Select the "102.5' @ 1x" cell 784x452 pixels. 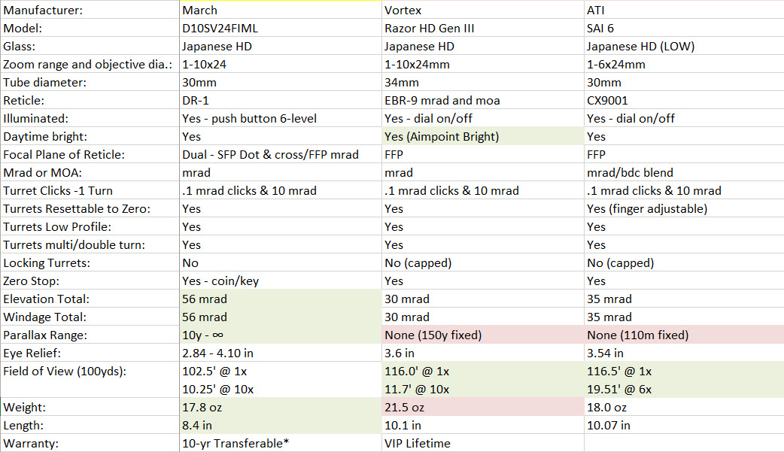[281, 371]
